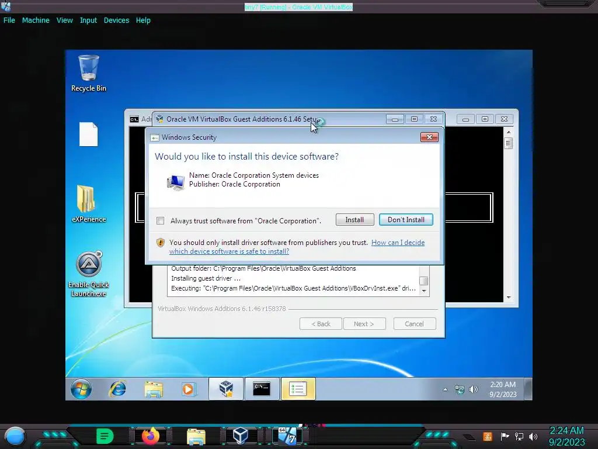Open guest network tray icon
Viewport: 598px width, 449px height.
[460, 389]
